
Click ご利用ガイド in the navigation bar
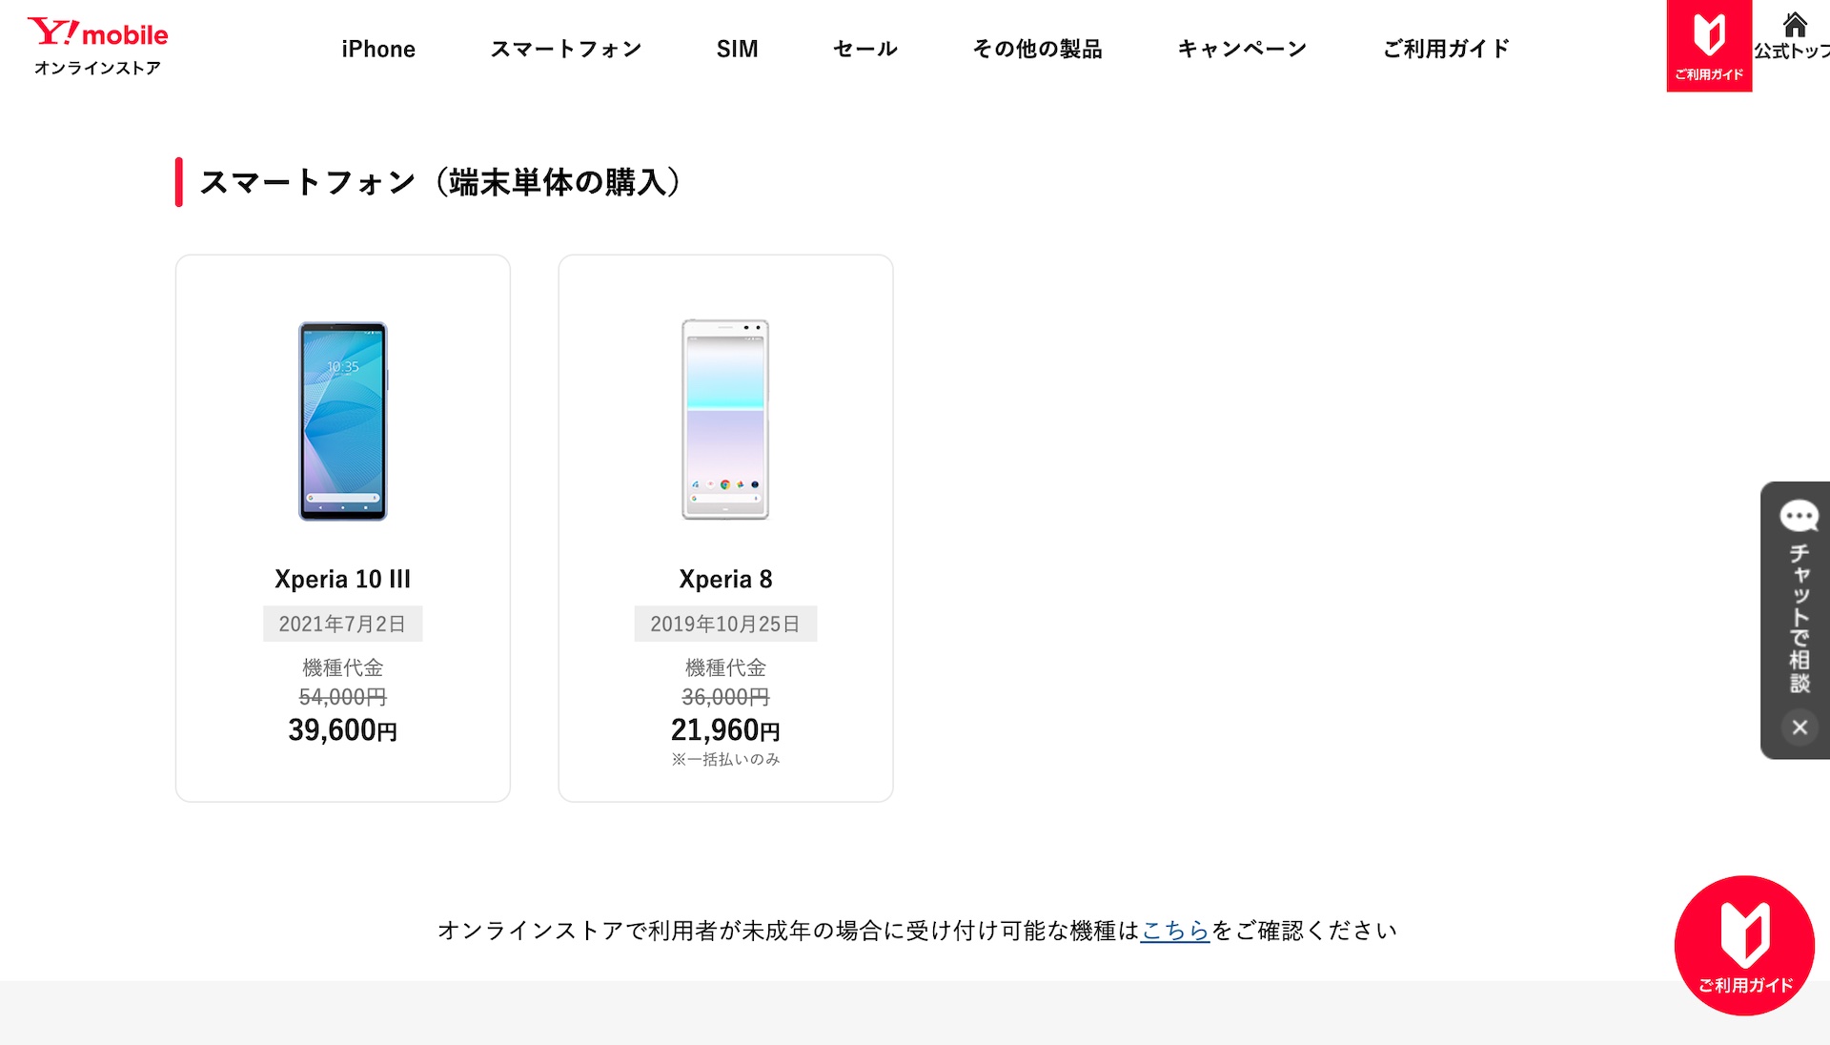point(1446,49)
